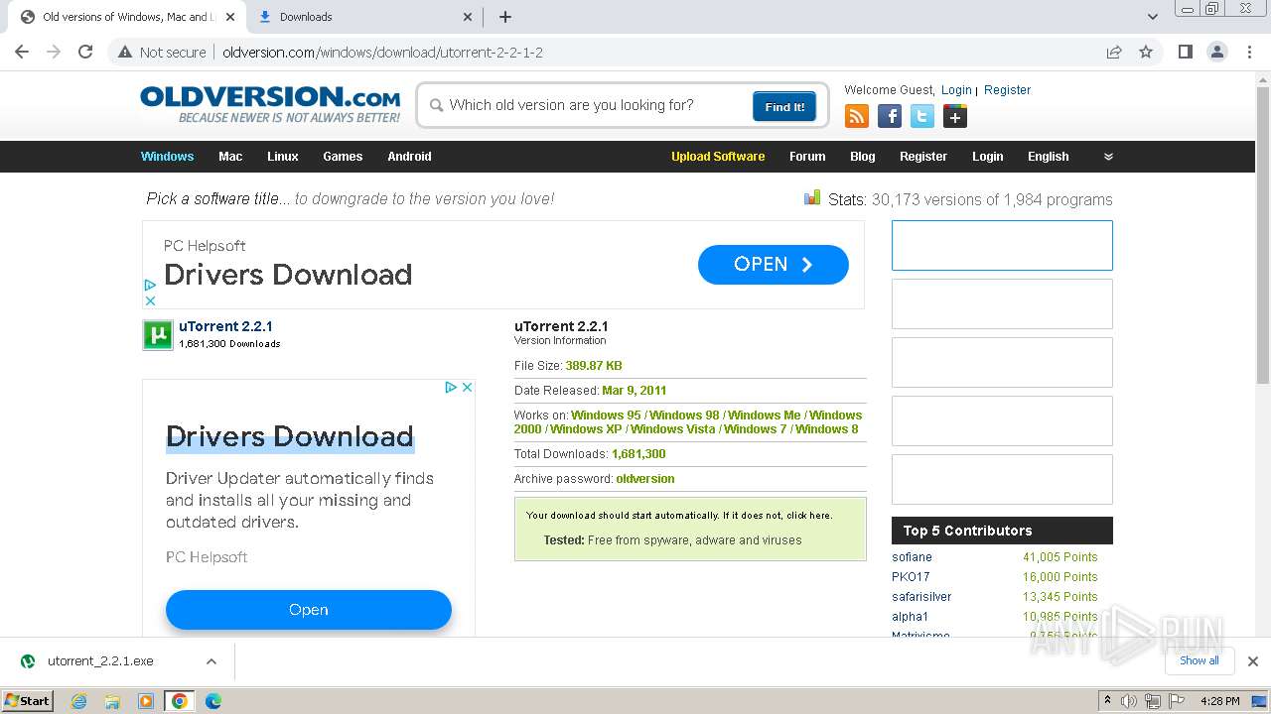Click the address bar URL
Screen dimensions: 1271x714
[x=382, y=53]
